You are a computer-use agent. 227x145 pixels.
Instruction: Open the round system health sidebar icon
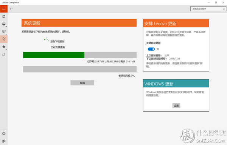[4, 24]
